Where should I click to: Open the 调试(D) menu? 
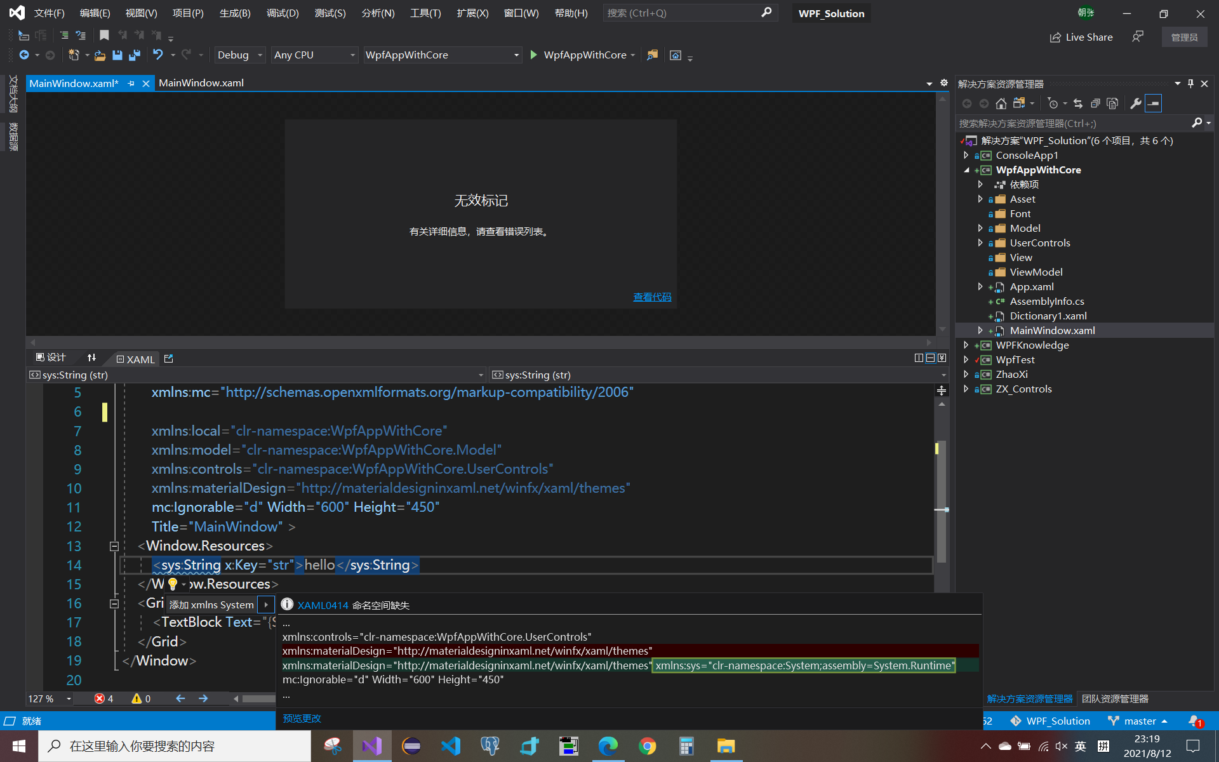click(283, 13)
